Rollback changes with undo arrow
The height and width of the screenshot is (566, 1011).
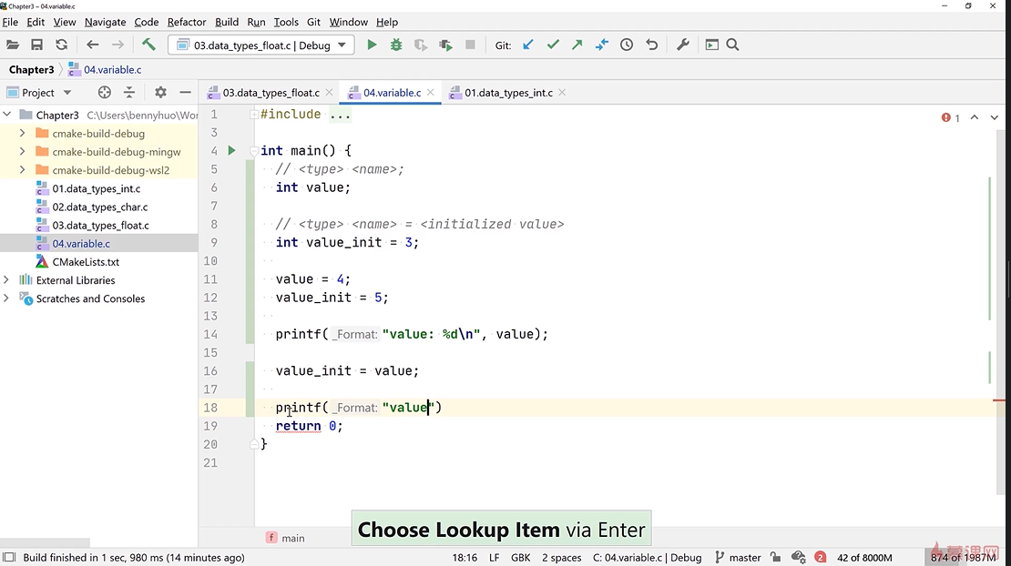point(652,45)
